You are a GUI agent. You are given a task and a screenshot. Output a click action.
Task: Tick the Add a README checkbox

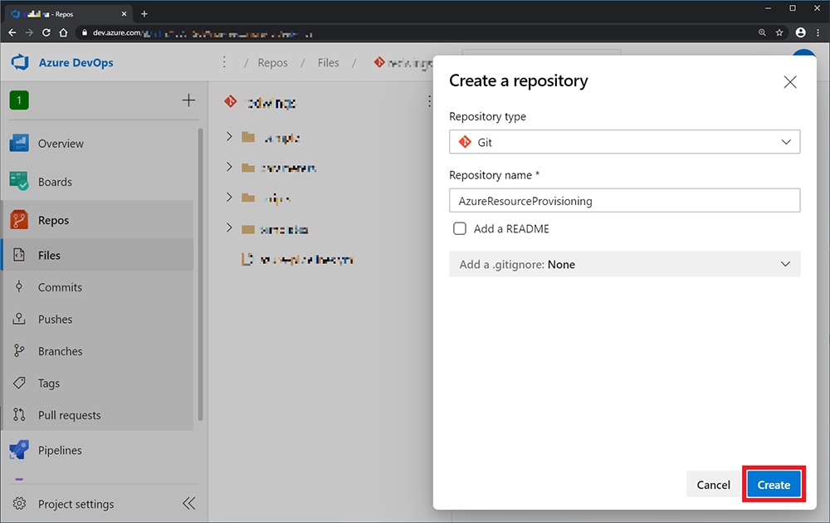460,228
